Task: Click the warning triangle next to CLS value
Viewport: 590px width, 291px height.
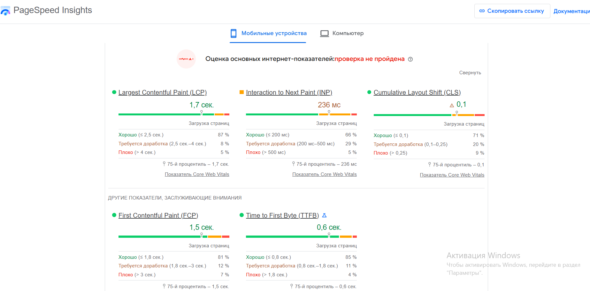Action: point(452,105)
